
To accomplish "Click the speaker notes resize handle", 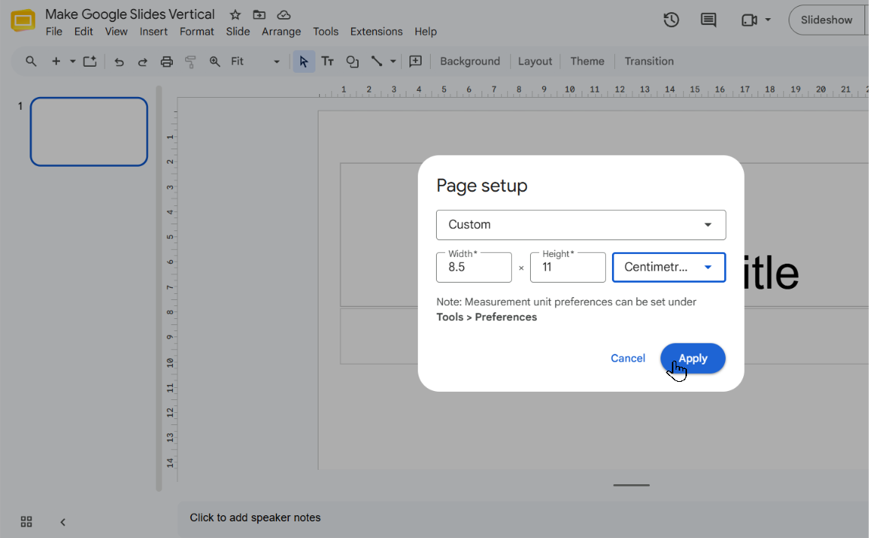I will (631, 486).
